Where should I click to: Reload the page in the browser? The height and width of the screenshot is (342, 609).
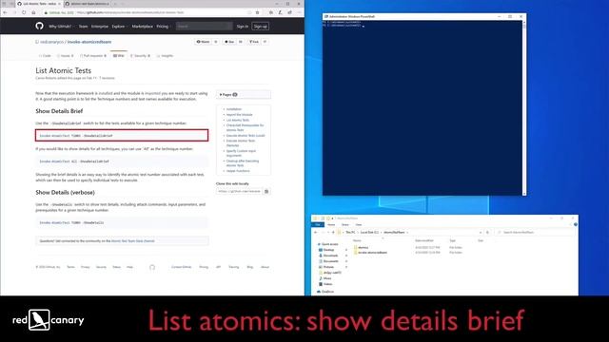click(x=24, y=12)
